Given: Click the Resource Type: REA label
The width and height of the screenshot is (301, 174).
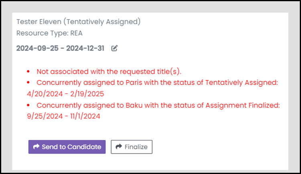Looking at the screenshot, I should tap(49, 33).
